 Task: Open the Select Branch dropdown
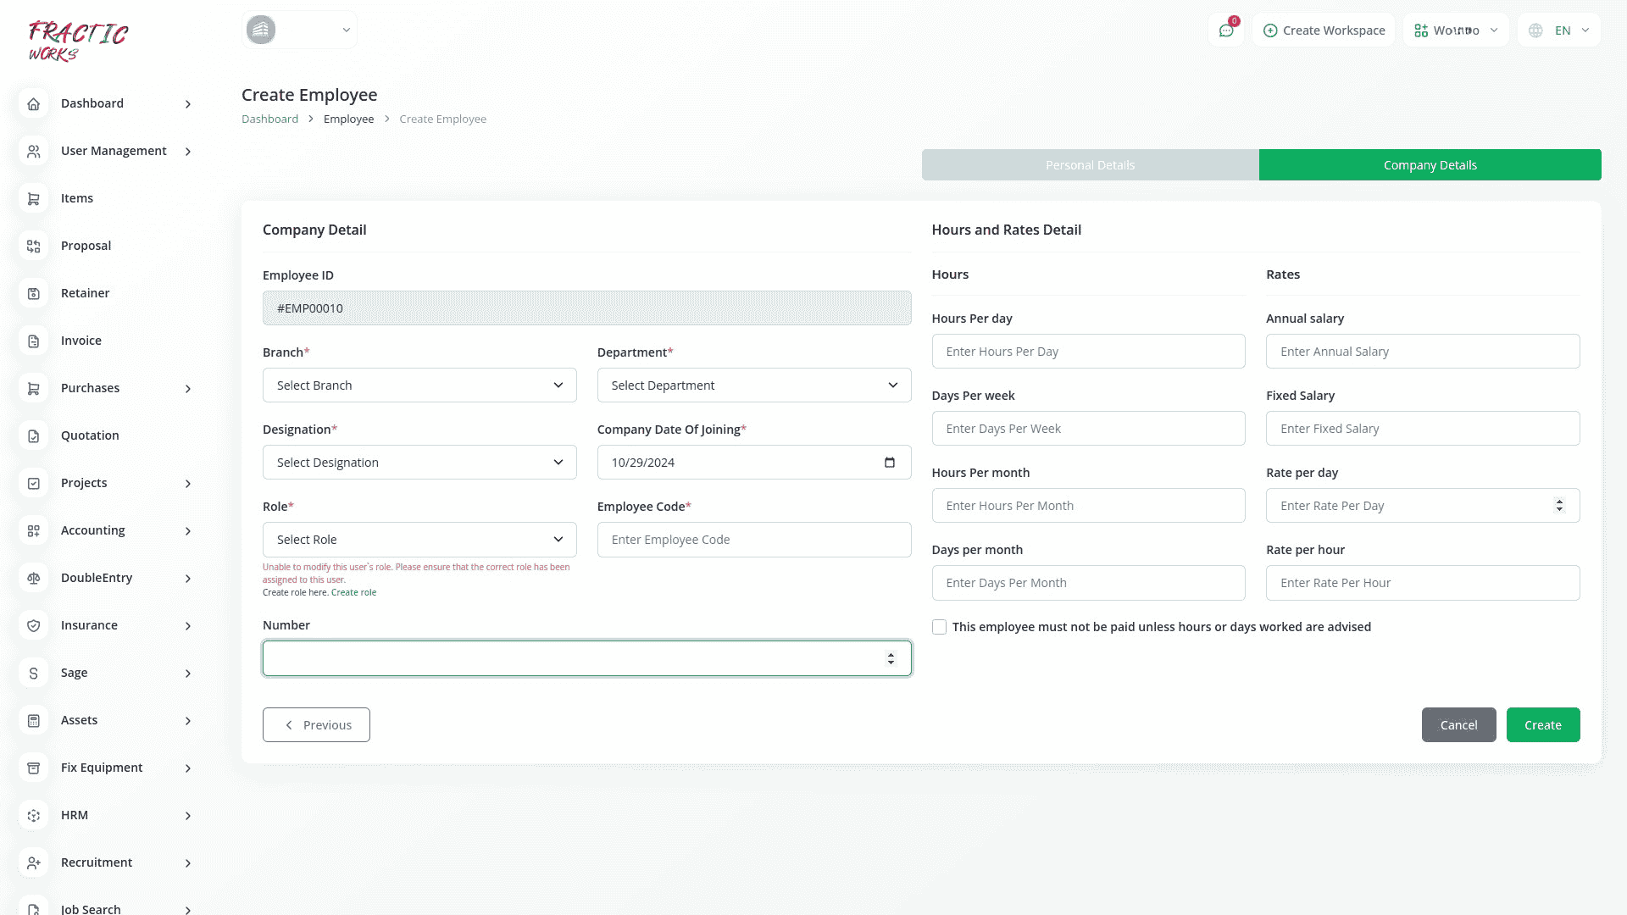point(419,385)
